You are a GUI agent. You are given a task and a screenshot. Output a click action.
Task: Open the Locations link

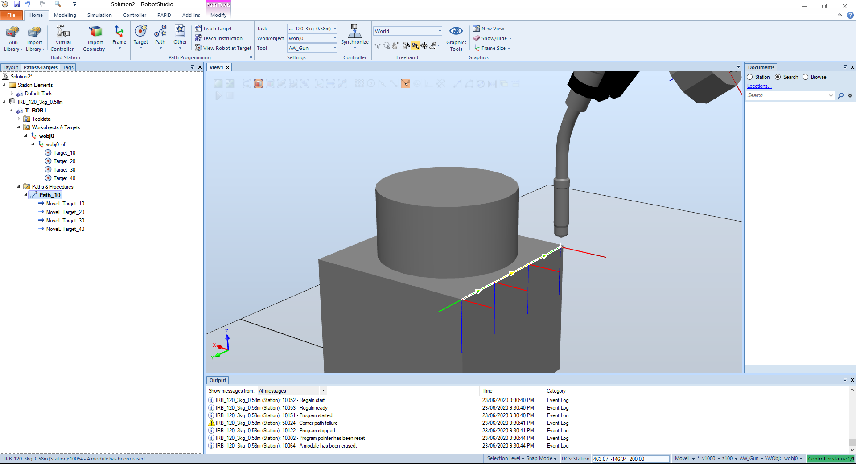pos(759,86)
